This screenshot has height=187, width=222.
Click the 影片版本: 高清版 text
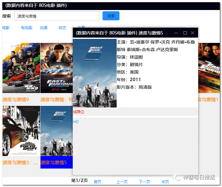click(x=134, y=87)
